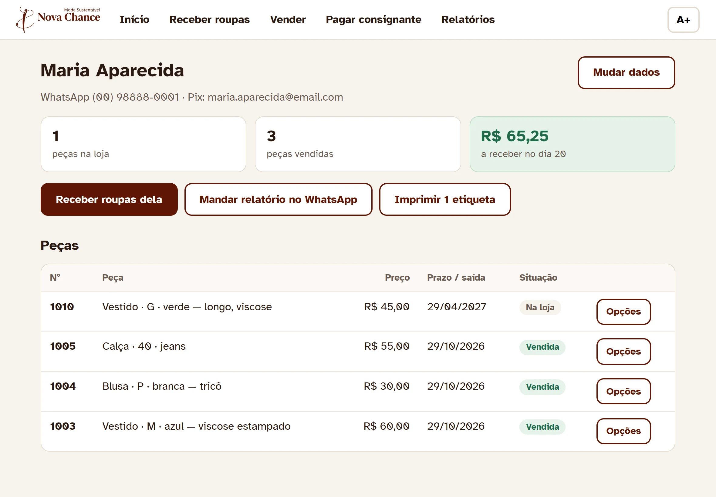Open Opções for item 1005
This screenshot has height=497, width=716.
tap(623, 352)
